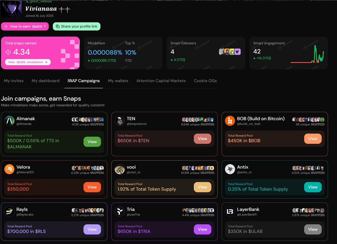Open the Smart engagement sparkline chart
The image size is (337, 244).
[x=307, y=54]
